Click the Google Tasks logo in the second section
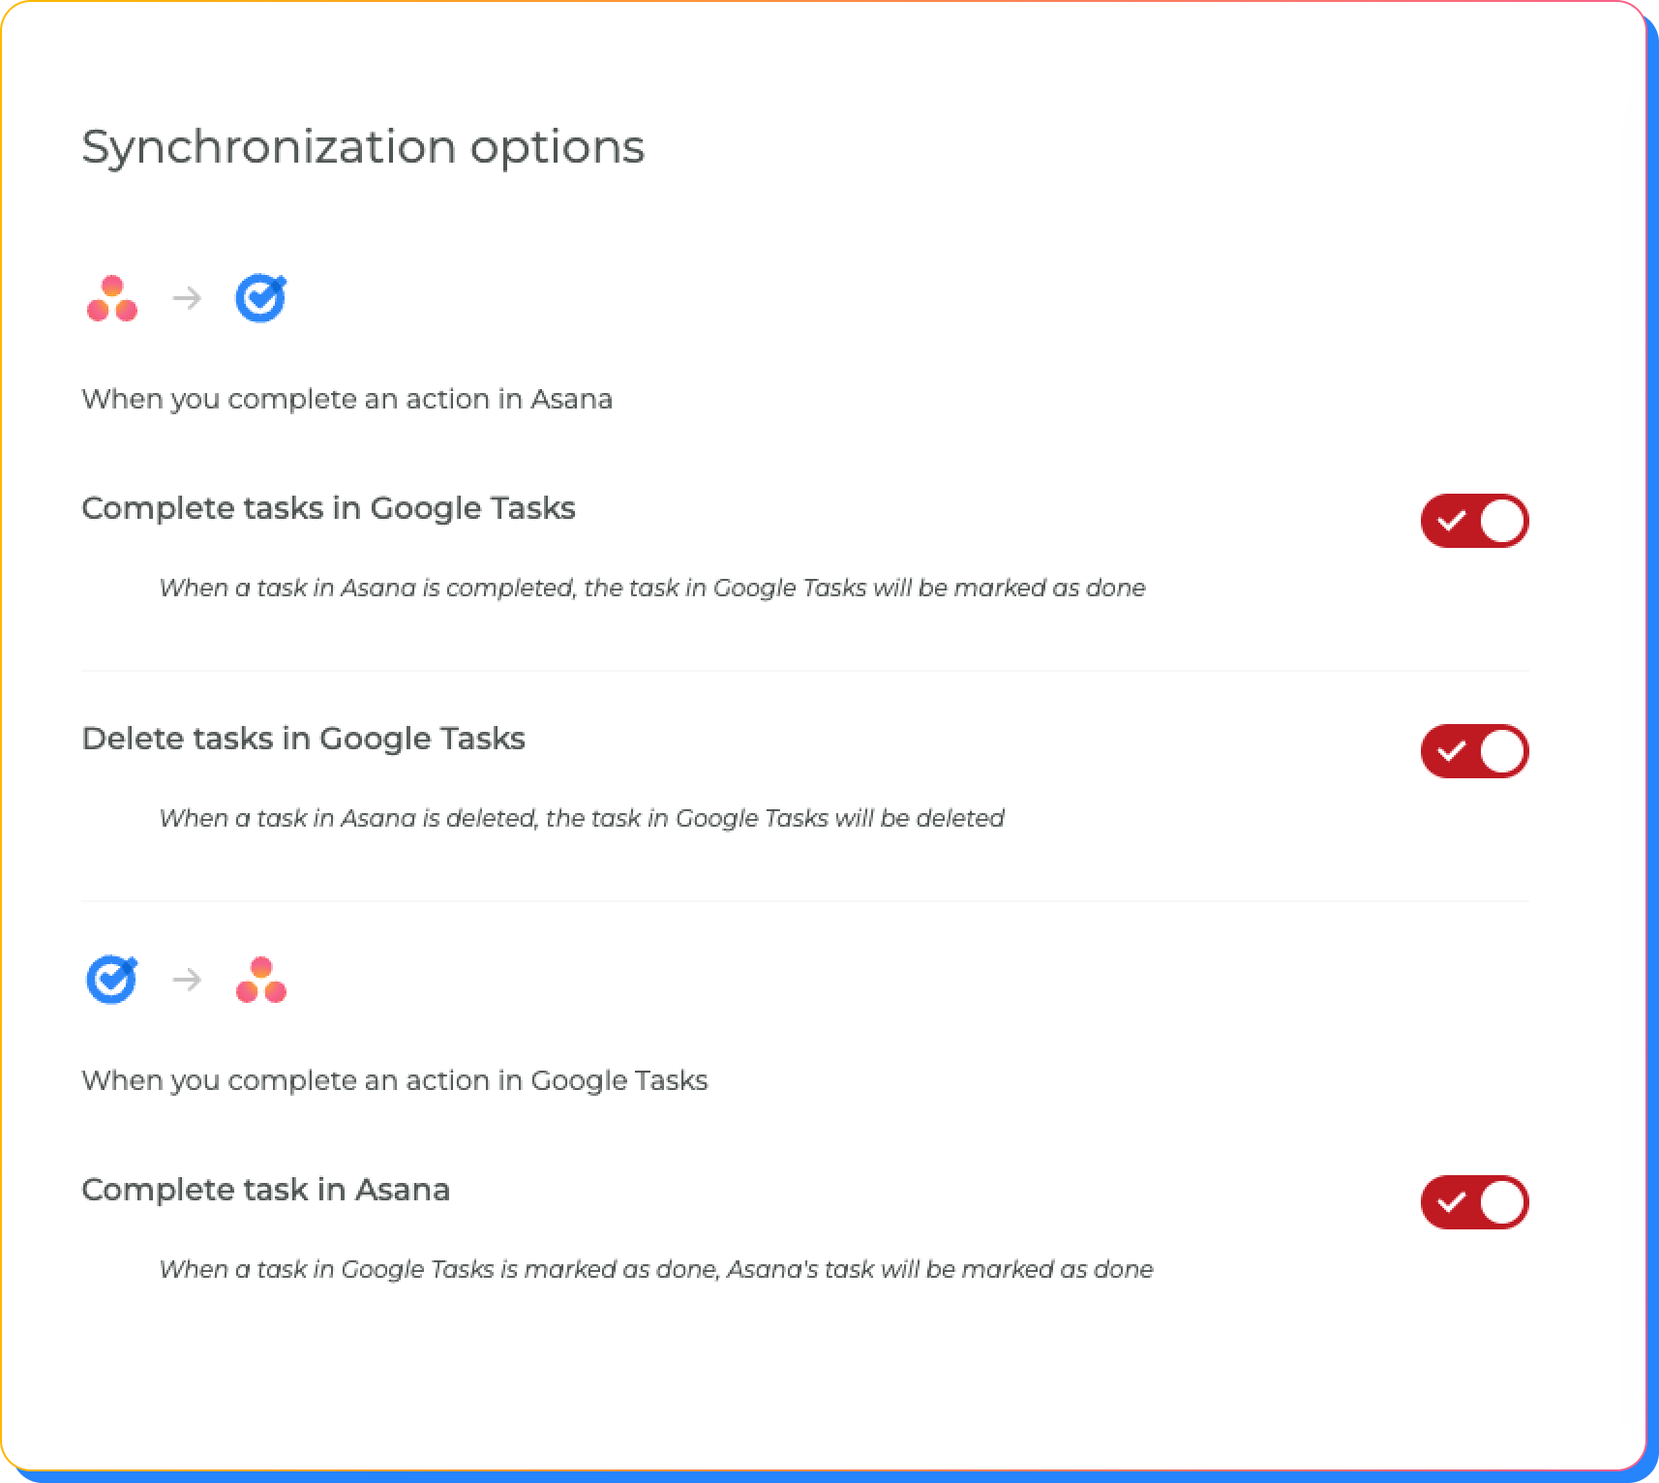Screen dimensions: 1659x1483 point(112,980)
